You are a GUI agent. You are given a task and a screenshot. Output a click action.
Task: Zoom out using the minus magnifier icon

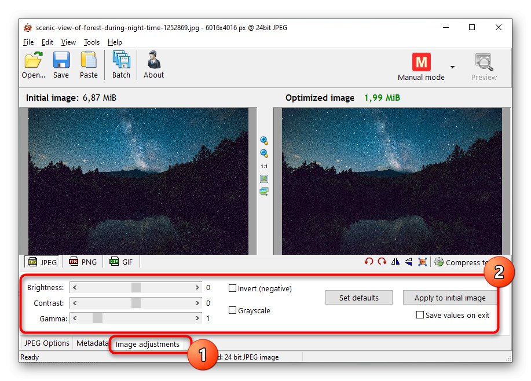coord(264,153)
